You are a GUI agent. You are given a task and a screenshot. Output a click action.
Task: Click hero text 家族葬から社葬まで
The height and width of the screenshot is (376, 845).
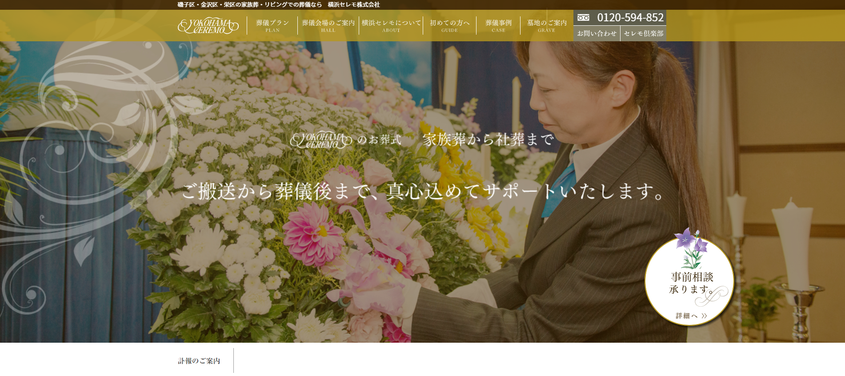(x=488, y=139)
